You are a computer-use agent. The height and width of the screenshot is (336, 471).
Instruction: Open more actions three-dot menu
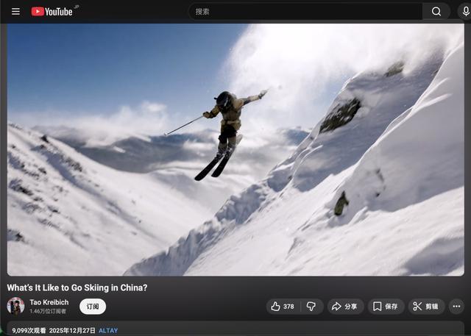pos(456,307)
